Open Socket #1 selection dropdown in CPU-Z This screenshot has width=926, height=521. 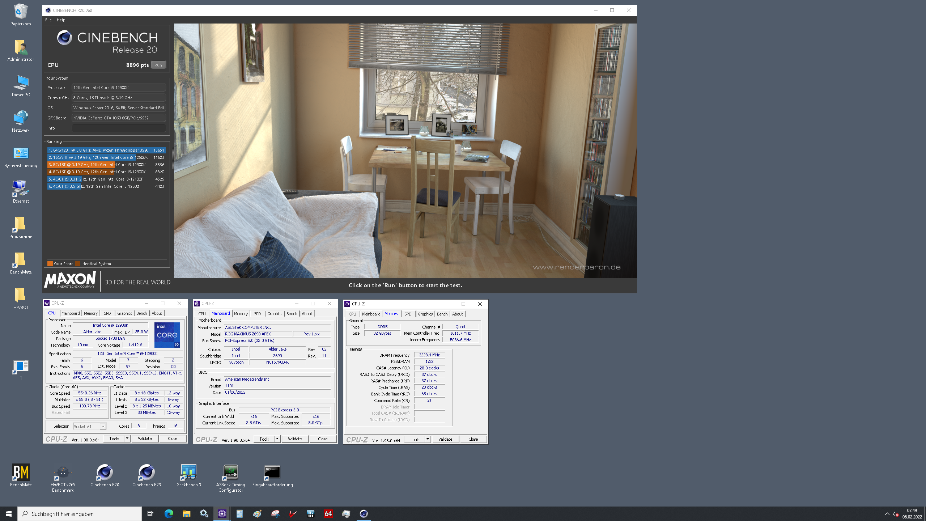pos(89,426)
